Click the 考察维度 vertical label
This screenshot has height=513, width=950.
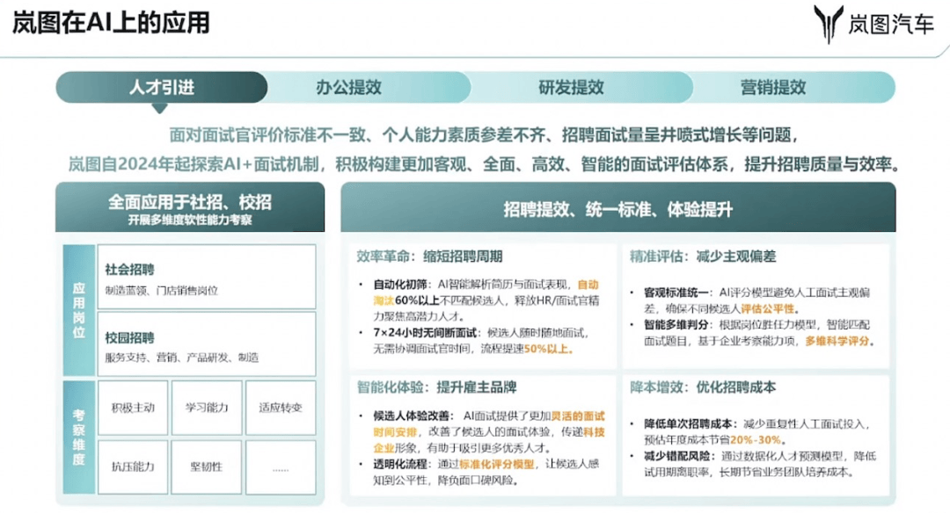point(79,437)
